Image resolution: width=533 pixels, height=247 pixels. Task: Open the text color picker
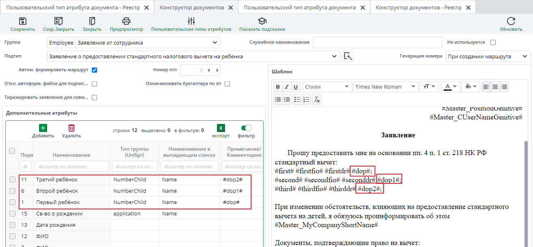pos(450,87)
